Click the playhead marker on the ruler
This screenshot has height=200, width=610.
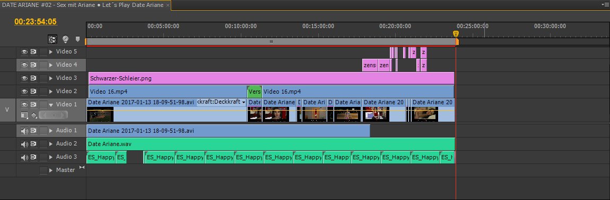point(456,34)
